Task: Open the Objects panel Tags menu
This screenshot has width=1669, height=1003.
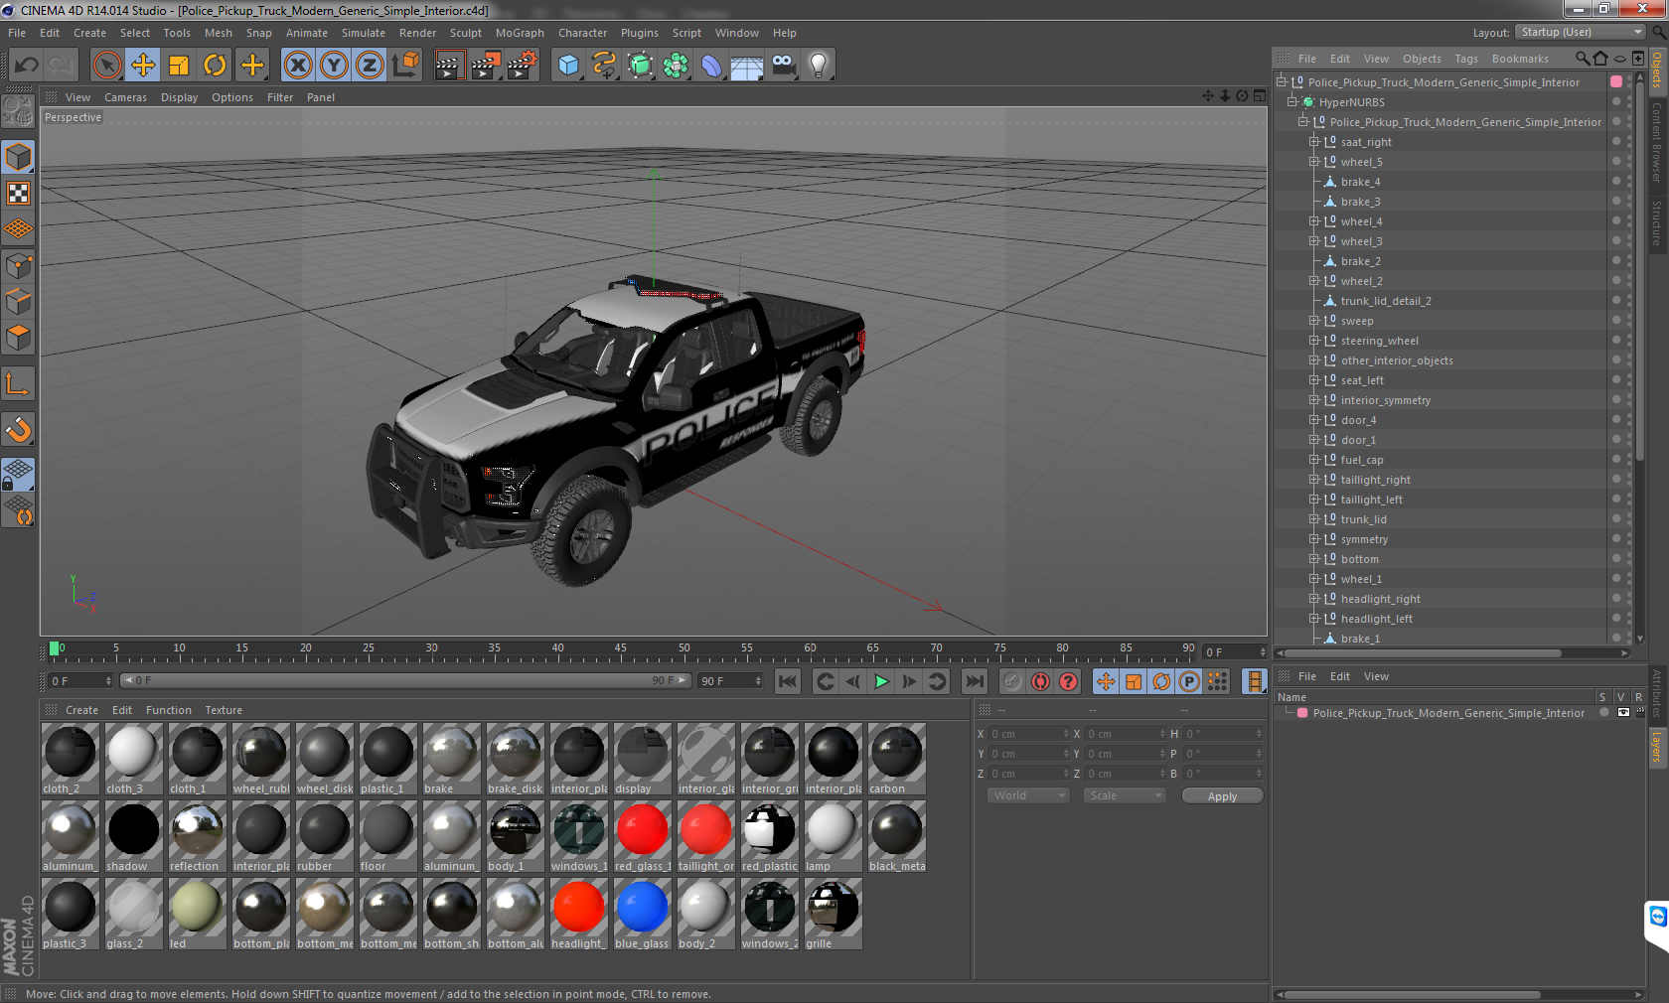Action: click(1466, 59)
